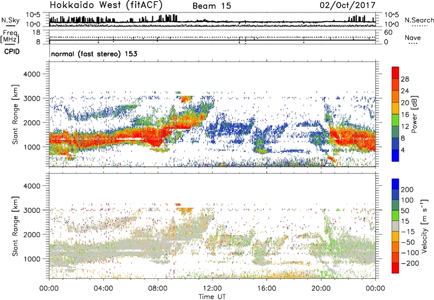Click '2000' on velocity panel range axis
434x300 pixels.
pos(31,234)
